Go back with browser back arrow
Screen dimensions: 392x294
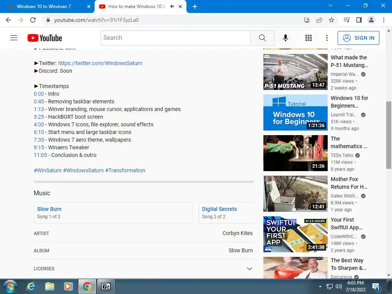tap(8, 20)
